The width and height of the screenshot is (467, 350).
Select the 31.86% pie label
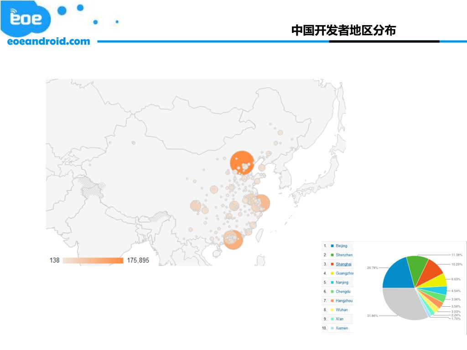point(372,316)
